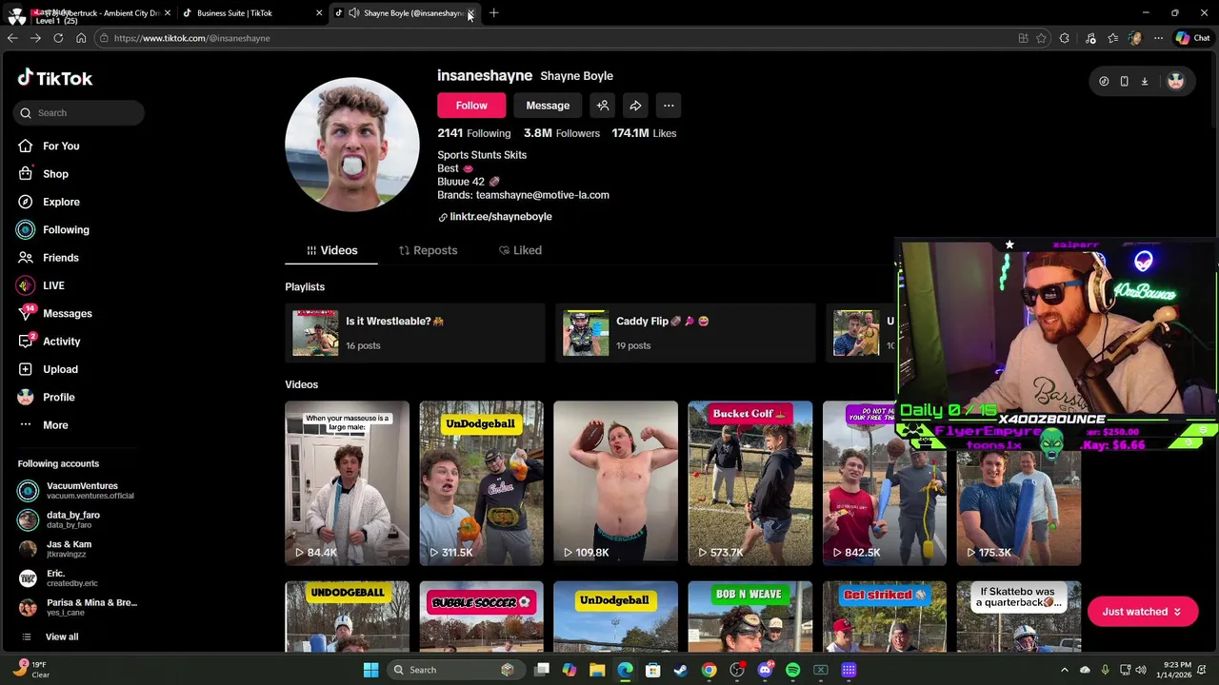Open profile more-options ellipsis
The height and width of the screenshot is (685, 1219).
click(x=669, y=106)
